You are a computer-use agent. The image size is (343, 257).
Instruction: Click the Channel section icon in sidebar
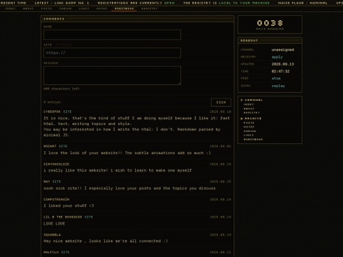point(242,100)
